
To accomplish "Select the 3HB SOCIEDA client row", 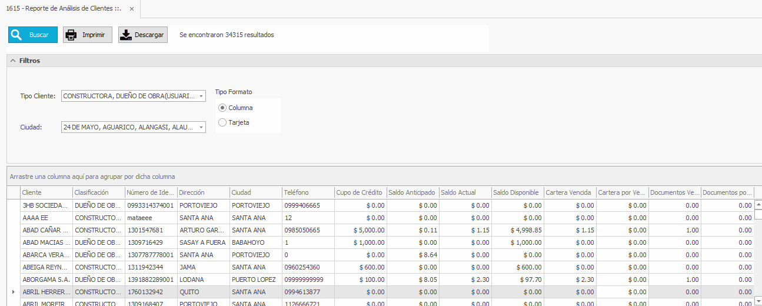I will 45,205.
